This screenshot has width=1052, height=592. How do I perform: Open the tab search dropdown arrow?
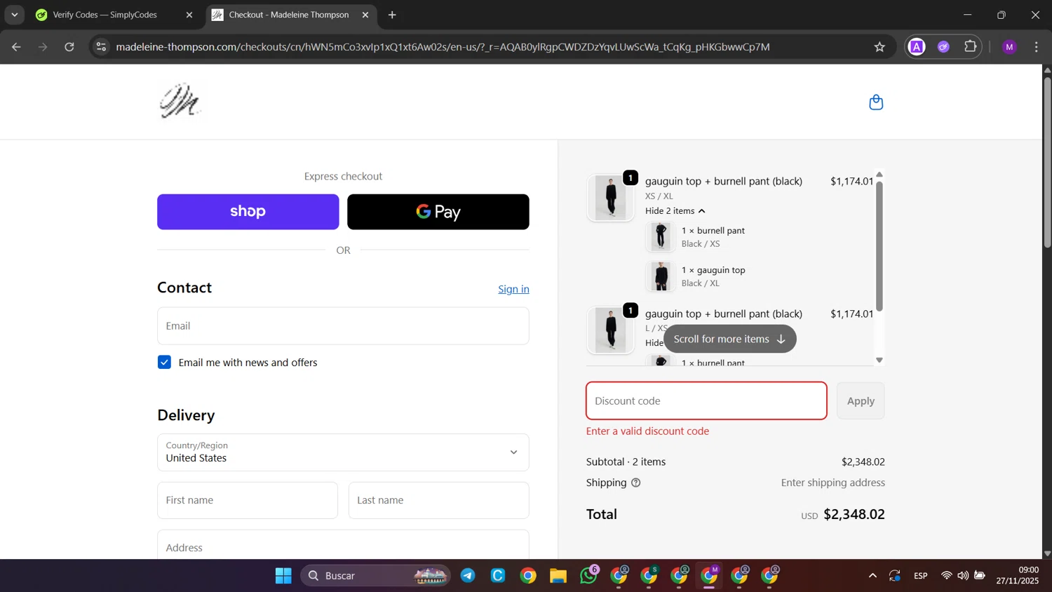coord(14,15)
